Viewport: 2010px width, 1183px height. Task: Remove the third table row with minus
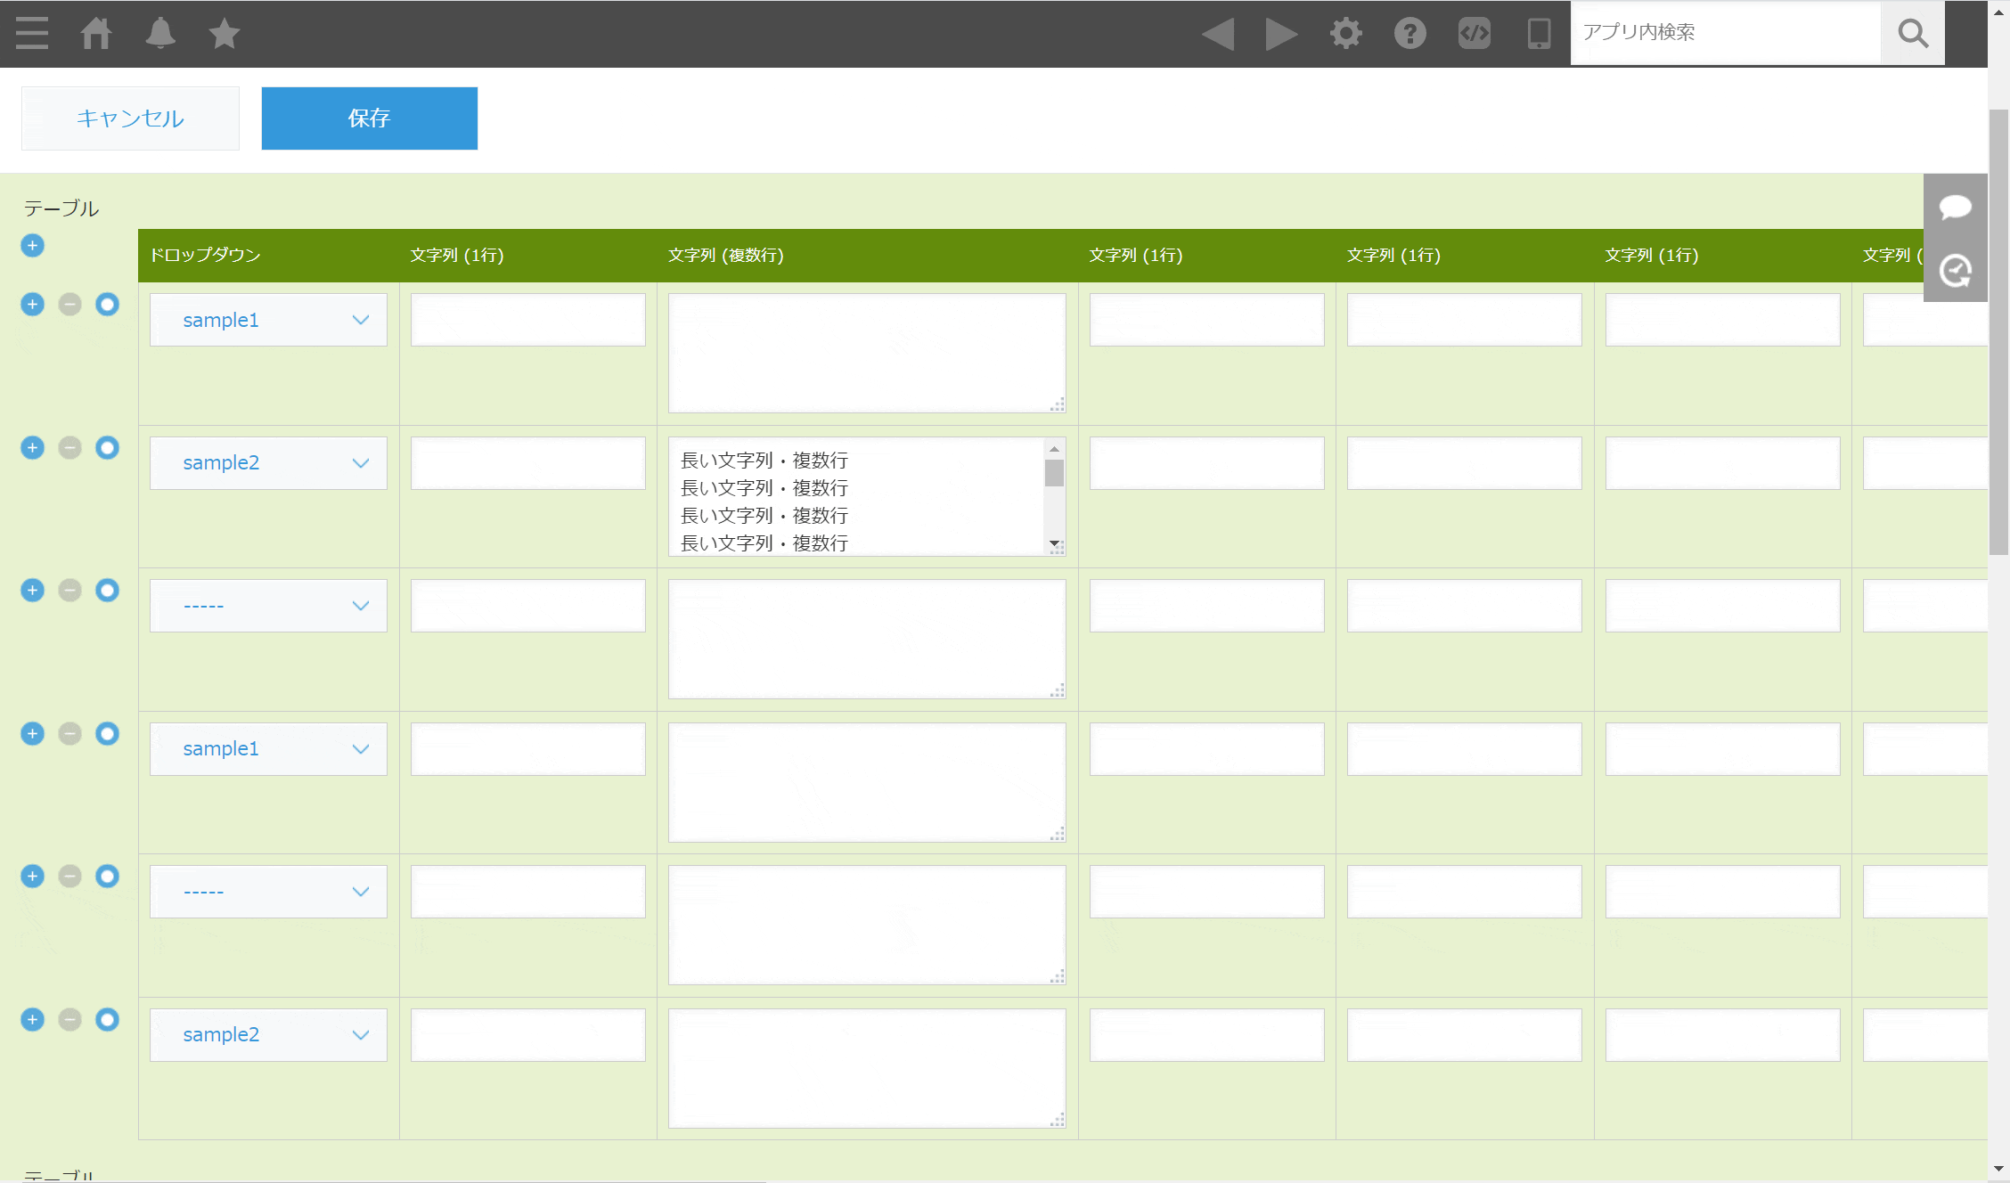(x=69, y=591)
